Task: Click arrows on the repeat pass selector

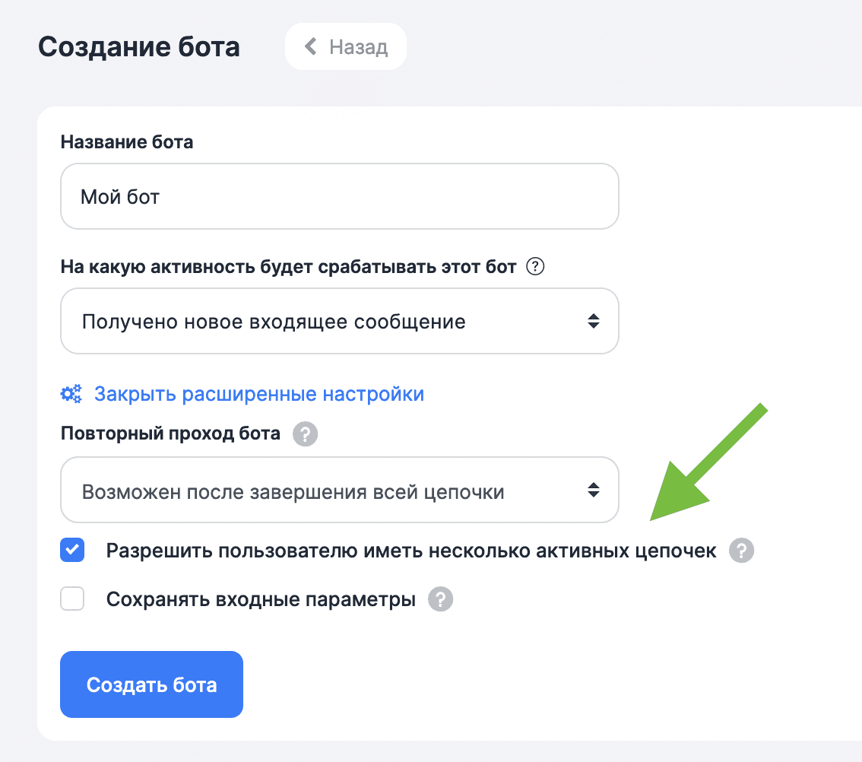Action: coord(594,491)
